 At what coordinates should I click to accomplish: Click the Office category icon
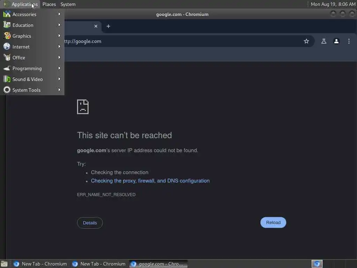point(7,58)
